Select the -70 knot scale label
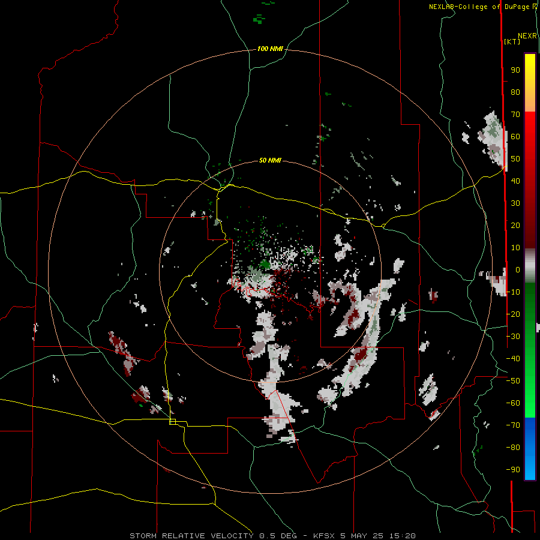The width and height of the screenshot is (540, 540). click(x=513, y=425)
